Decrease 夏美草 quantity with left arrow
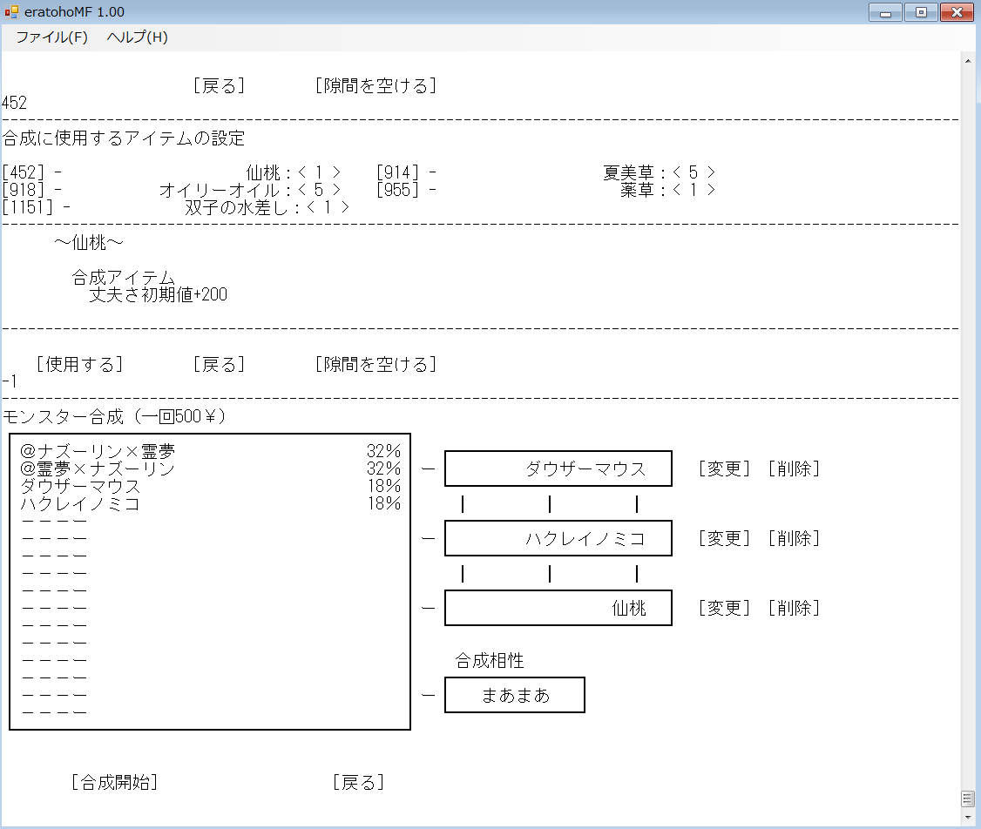Image resolution: width=981 pixels, height=829 pixels. (x=676, y=172)
